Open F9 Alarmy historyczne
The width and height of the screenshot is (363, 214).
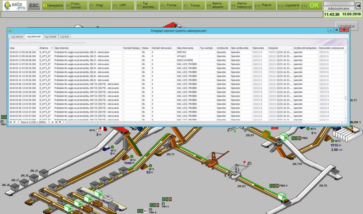point(242,5)
